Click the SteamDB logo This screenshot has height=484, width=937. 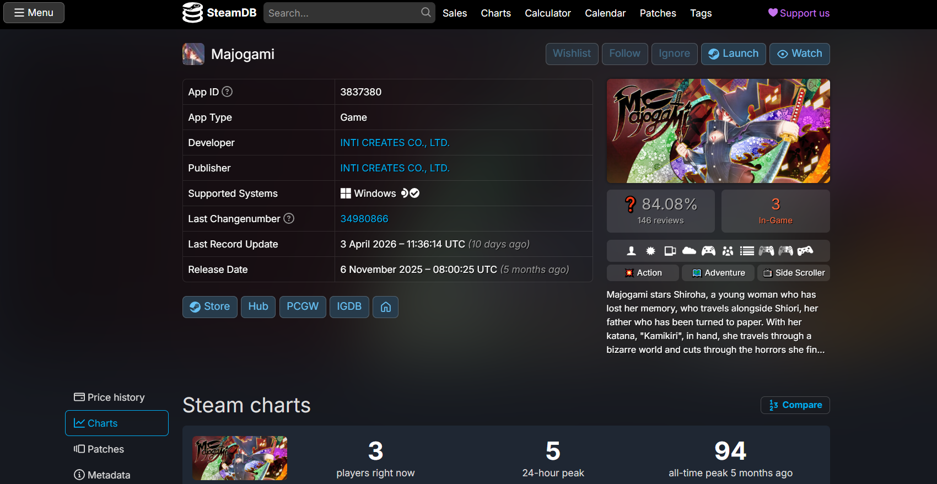tap(219, 13)
